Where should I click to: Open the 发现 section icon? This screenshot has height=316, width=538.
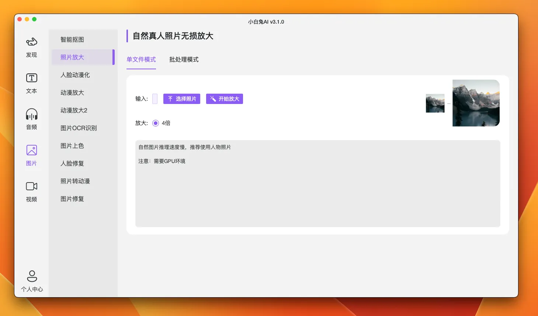[x=31, y=42]
